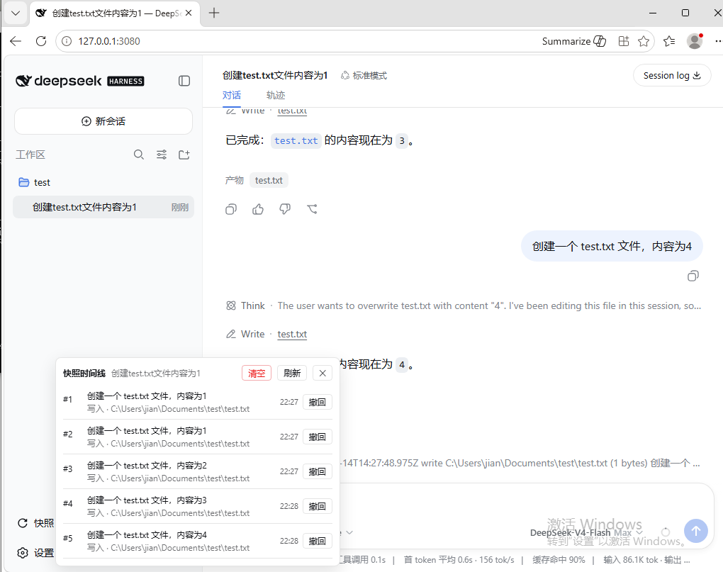Image resolution: width=723 pixels, height=572 pixels.
Task: Revert snapshot #1 with 撤回
Action: click(318, 403)
